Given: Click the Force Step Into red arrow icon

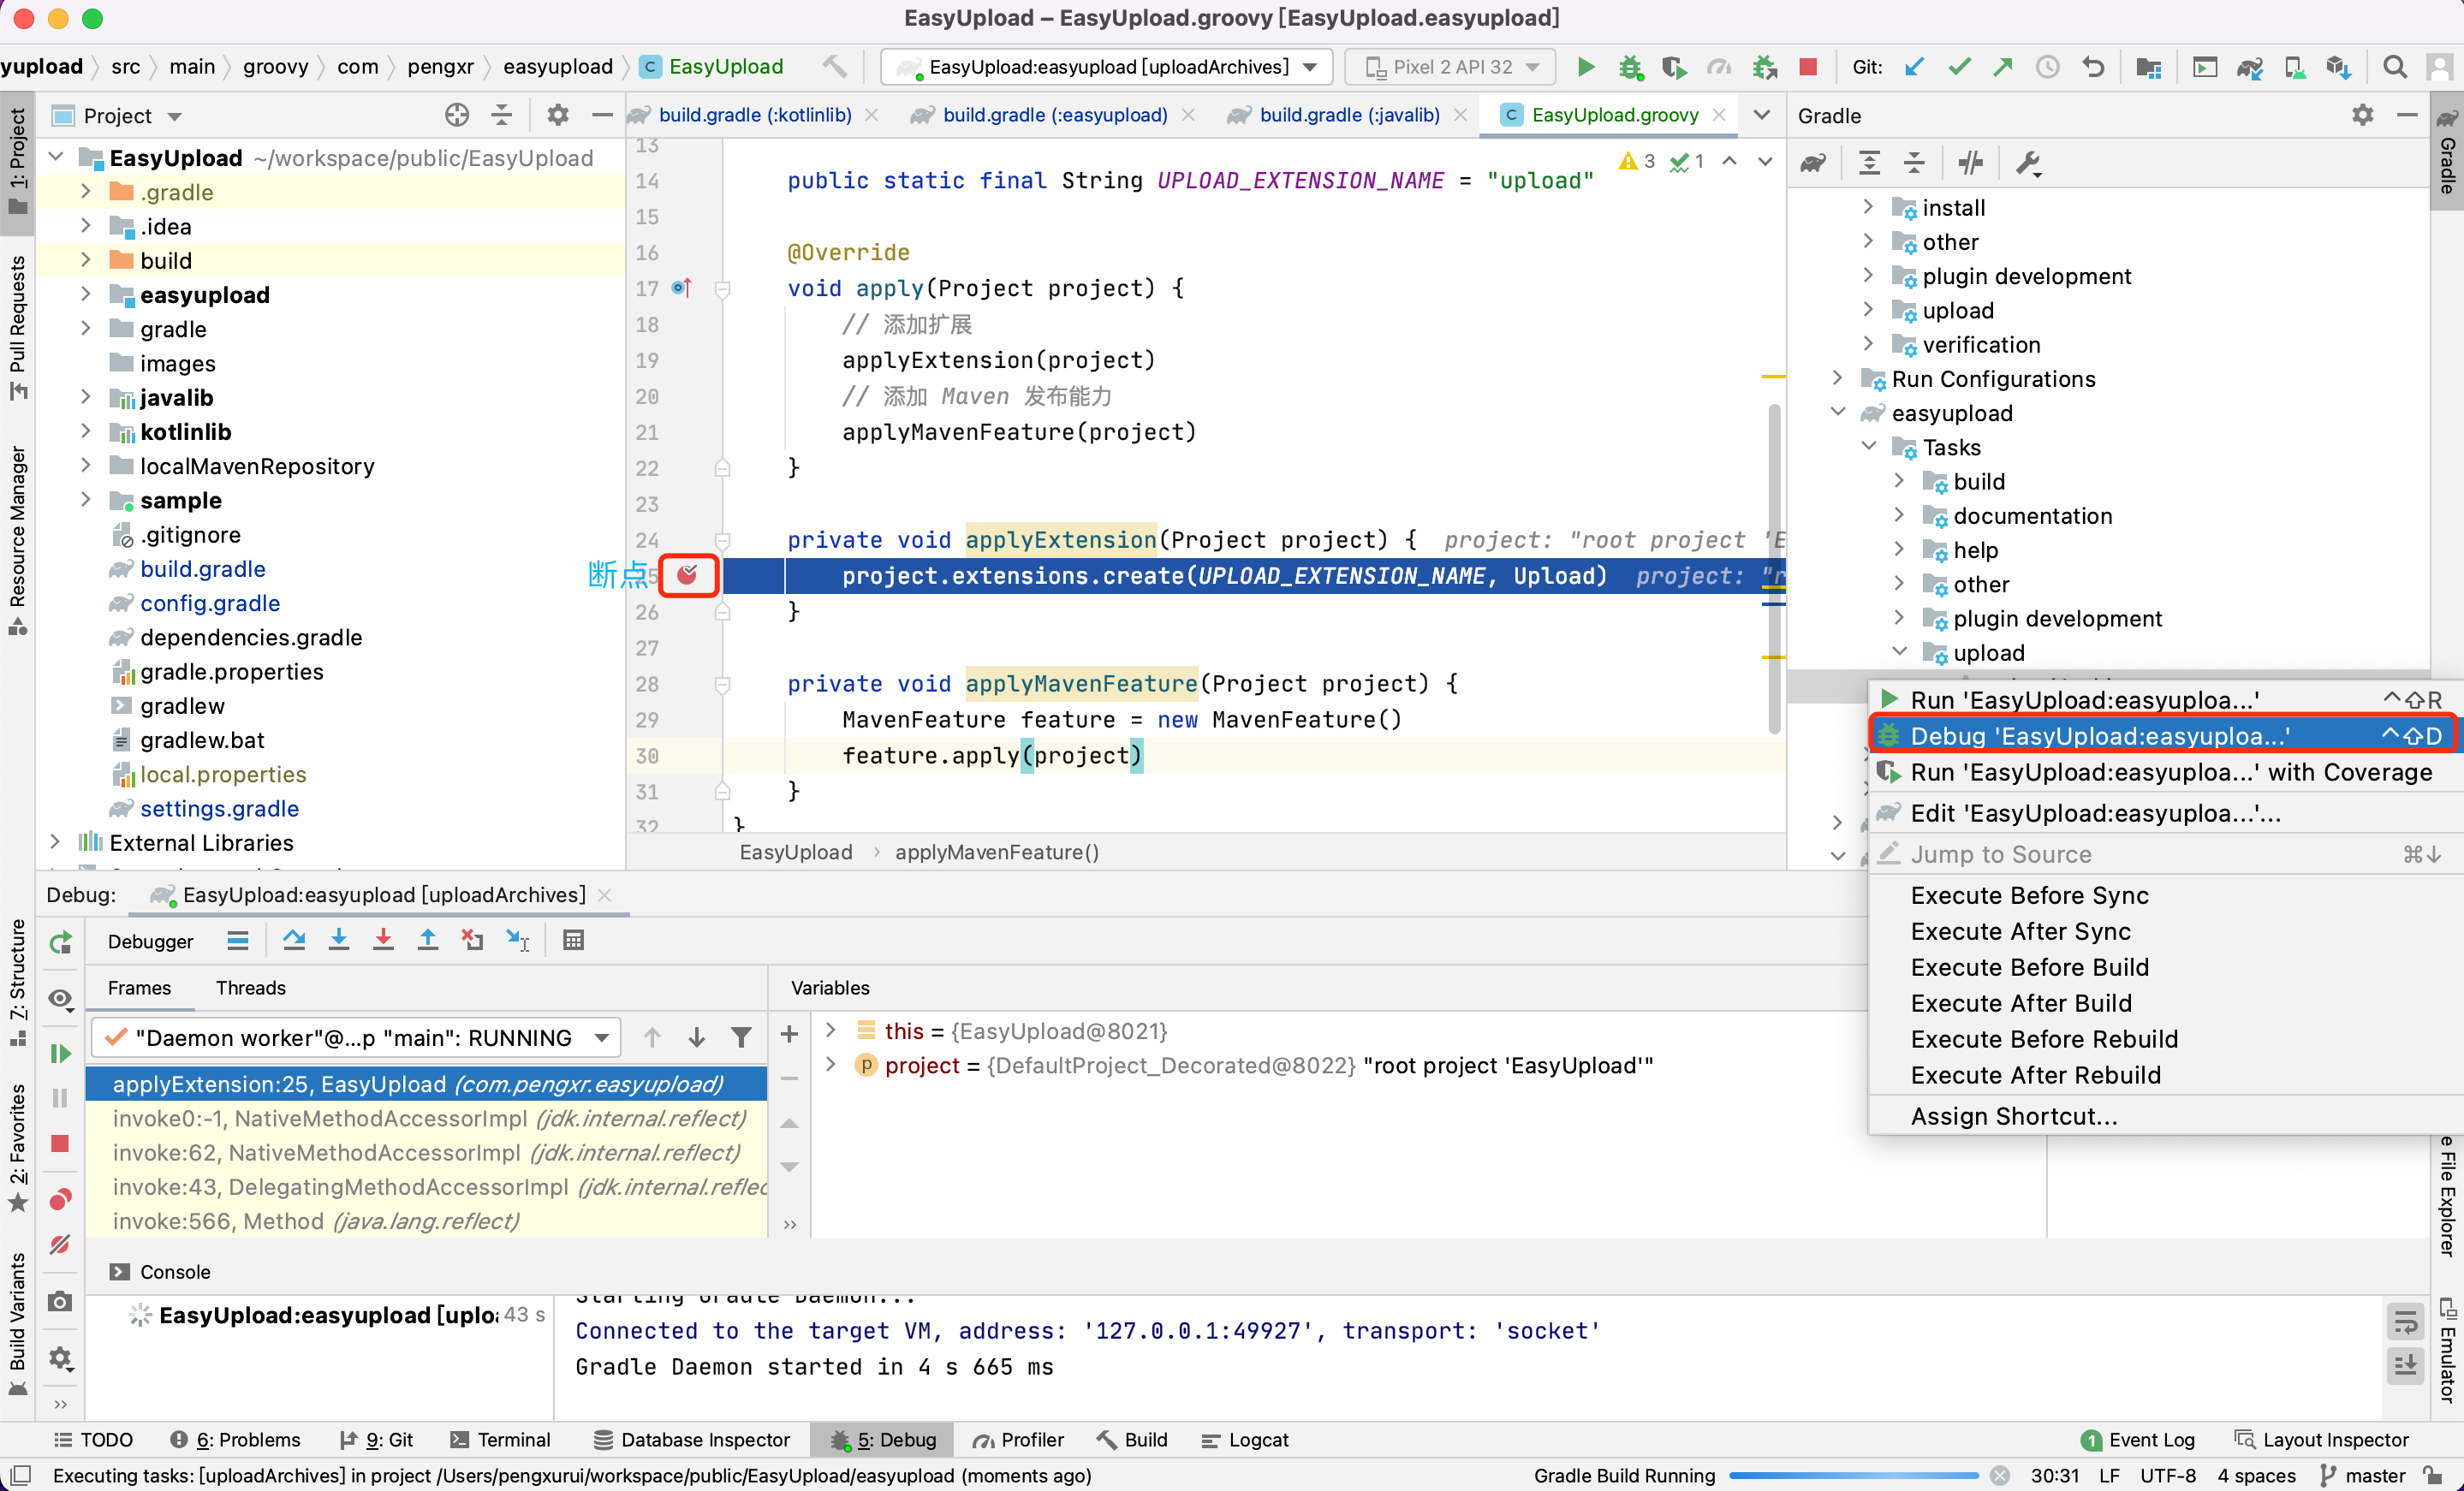Looking at the screenshot, I should click(383, 940).
